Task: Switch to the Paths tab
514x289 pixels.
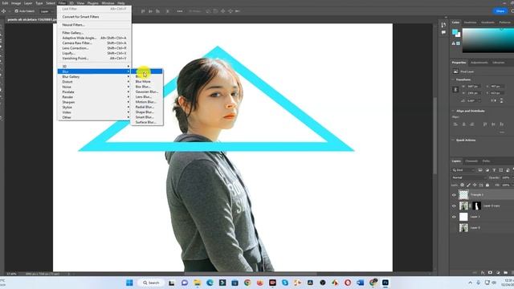Action: [486, 161]
